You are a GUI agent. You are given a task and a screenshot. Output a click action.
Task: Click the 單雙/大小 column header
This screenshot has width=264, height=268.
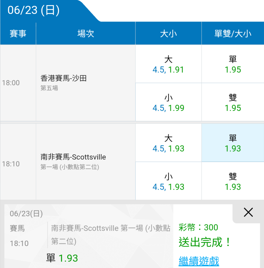(233, 34)
